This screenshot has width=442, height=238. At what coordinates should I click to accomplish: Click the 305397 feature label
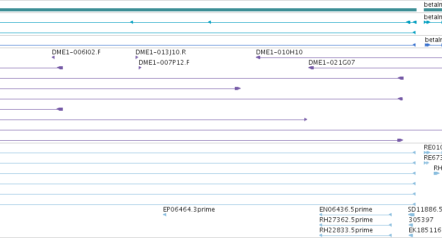421,220
